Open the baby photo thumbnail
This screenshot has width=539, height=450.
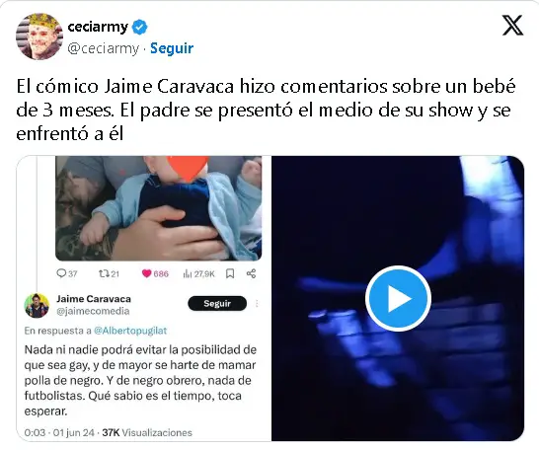point(159,208)
